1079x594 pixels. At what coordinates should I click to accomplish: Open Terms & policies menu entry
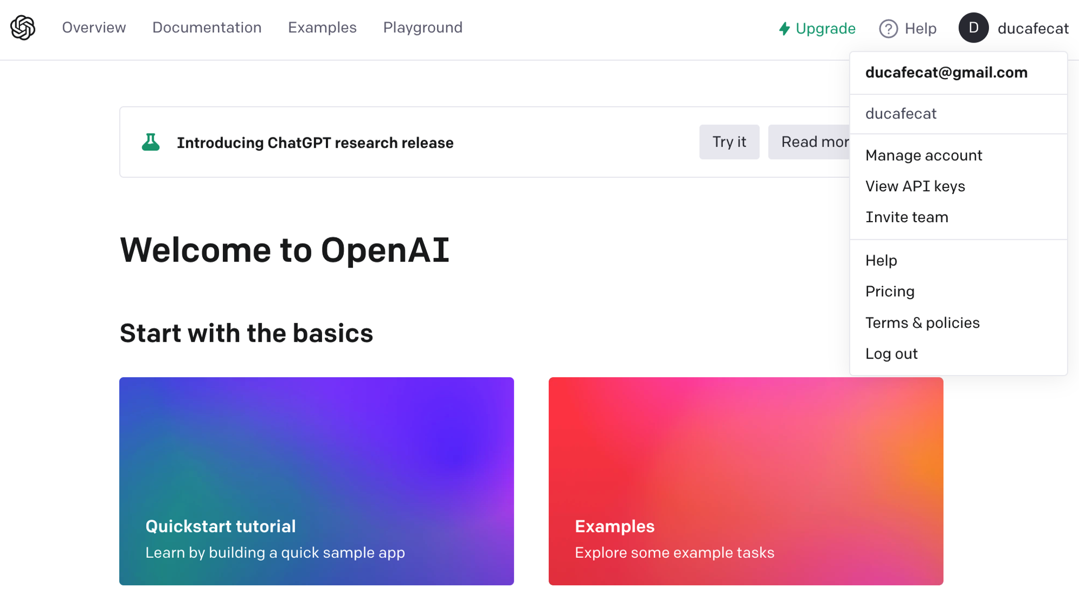[958, 323]
